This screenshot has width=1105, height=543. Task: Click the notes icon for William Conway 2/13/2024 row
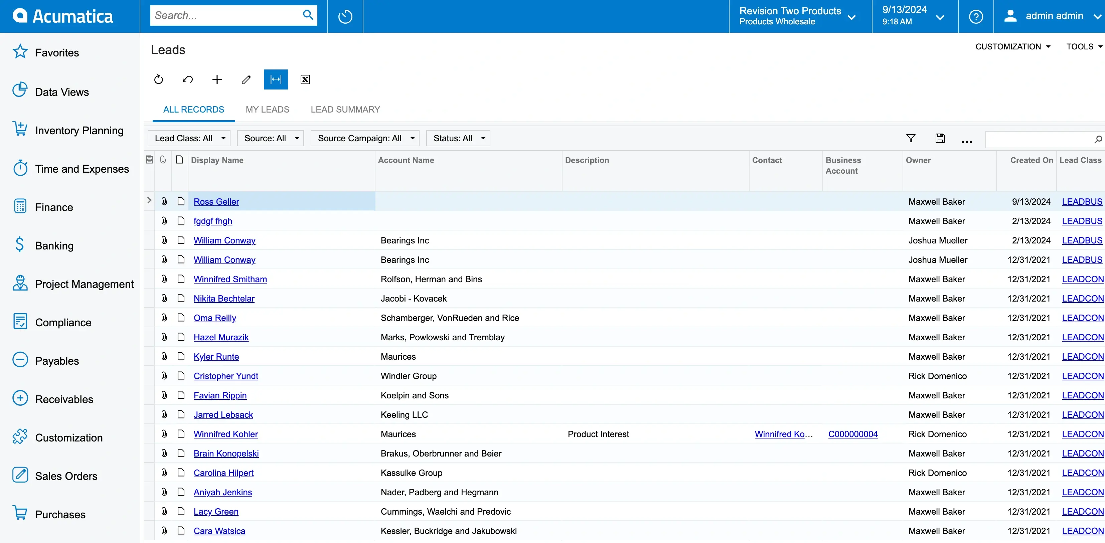tap(181, 240)
